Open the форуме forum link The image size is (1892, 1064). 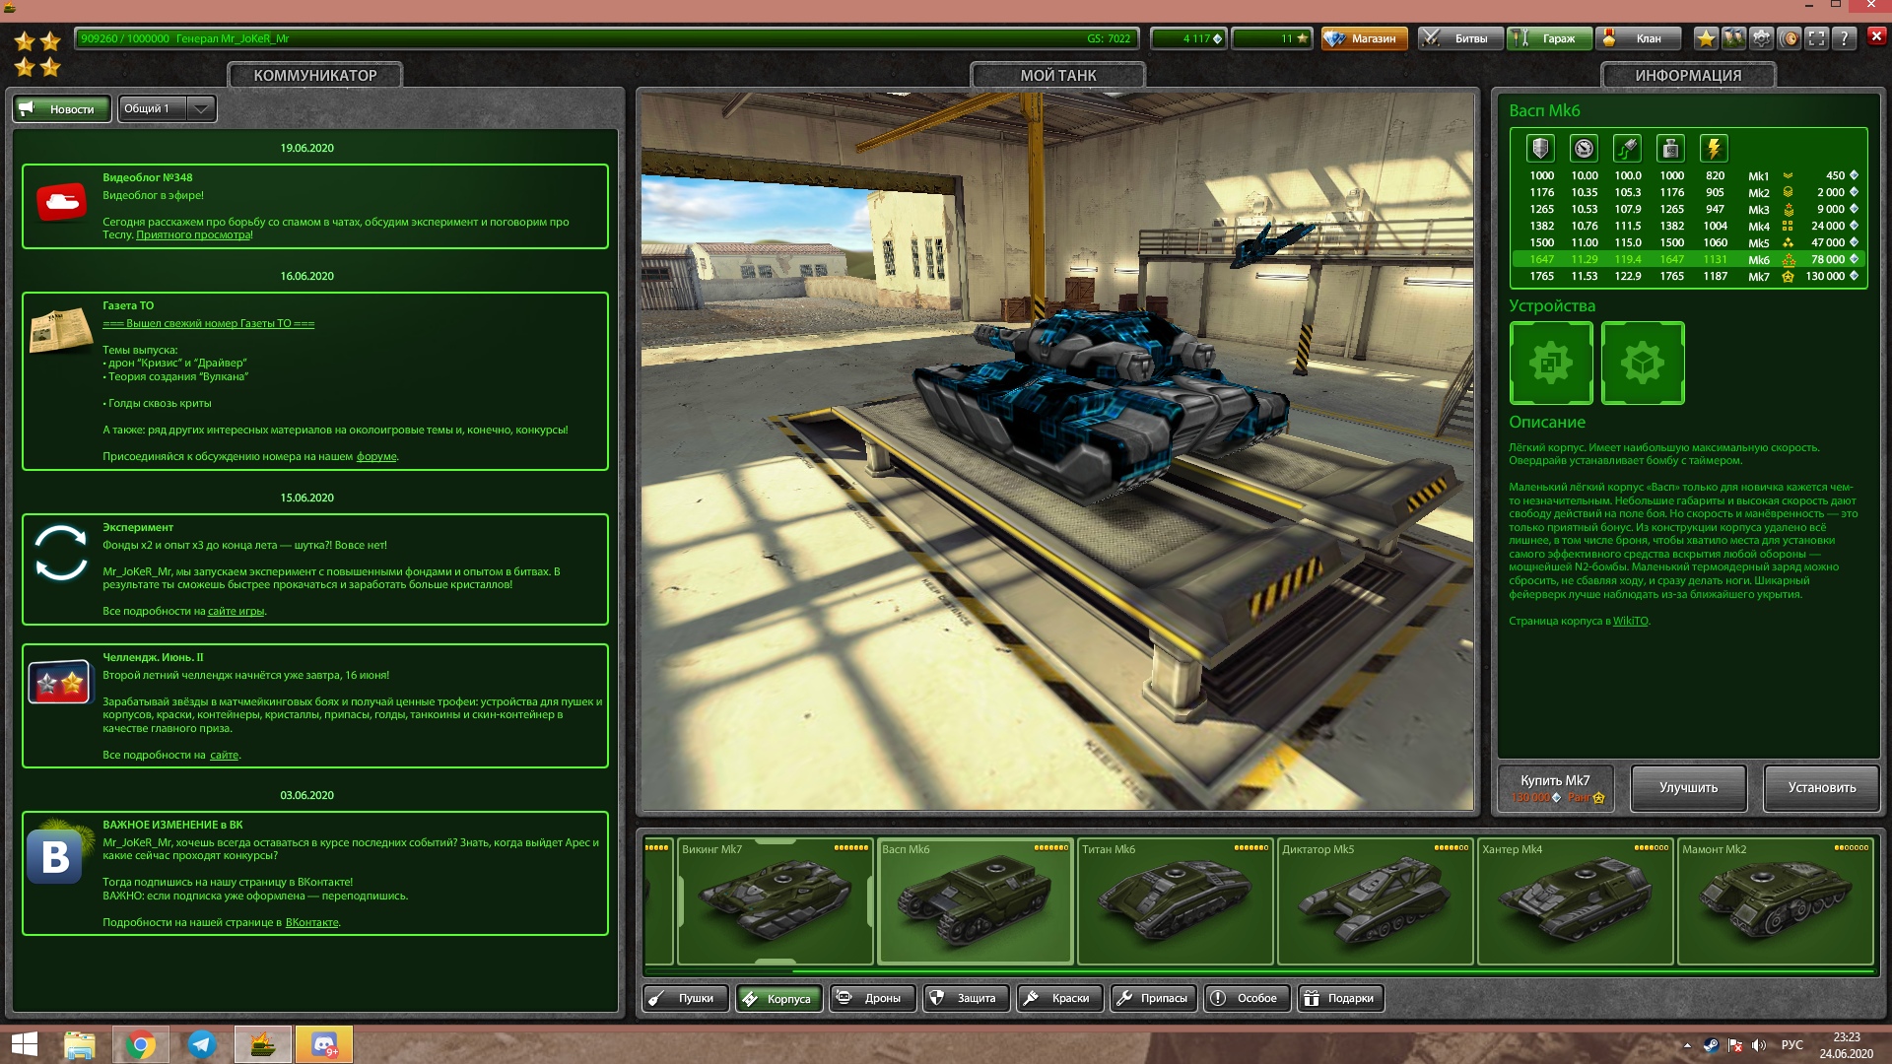(x=376, y=456)
